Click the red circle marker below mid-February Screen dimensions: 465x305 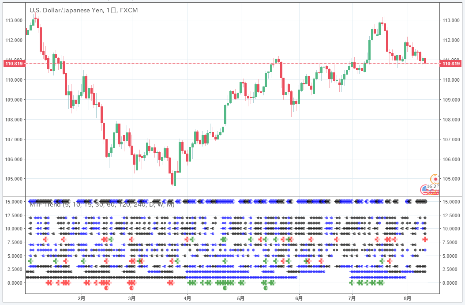coord(106,288)
